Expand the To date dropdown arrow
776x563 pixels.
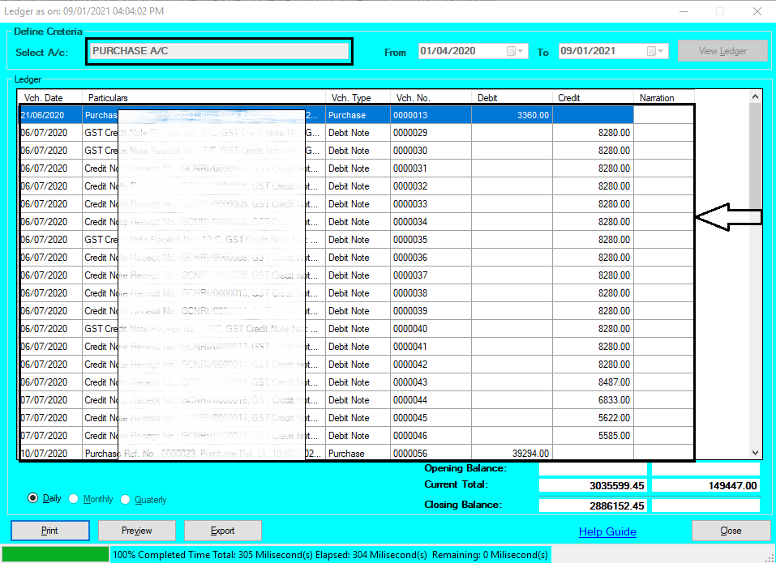pyautogui.click(x=659, y=51)
